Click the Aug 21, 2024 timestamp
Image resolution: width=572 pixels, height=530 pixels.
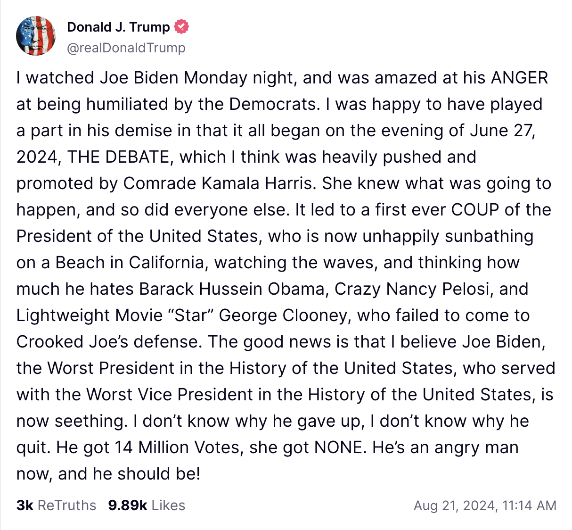[485, 506]
